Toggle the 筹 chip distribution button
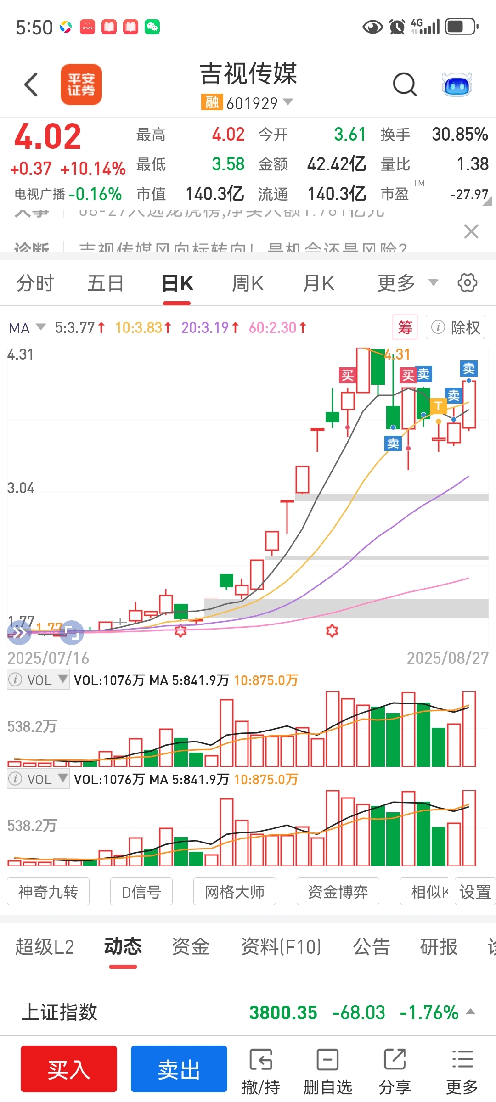Image resolution: width=496 pixels, height=1102 pixels. pyautogui.click(x=405, y=327)
